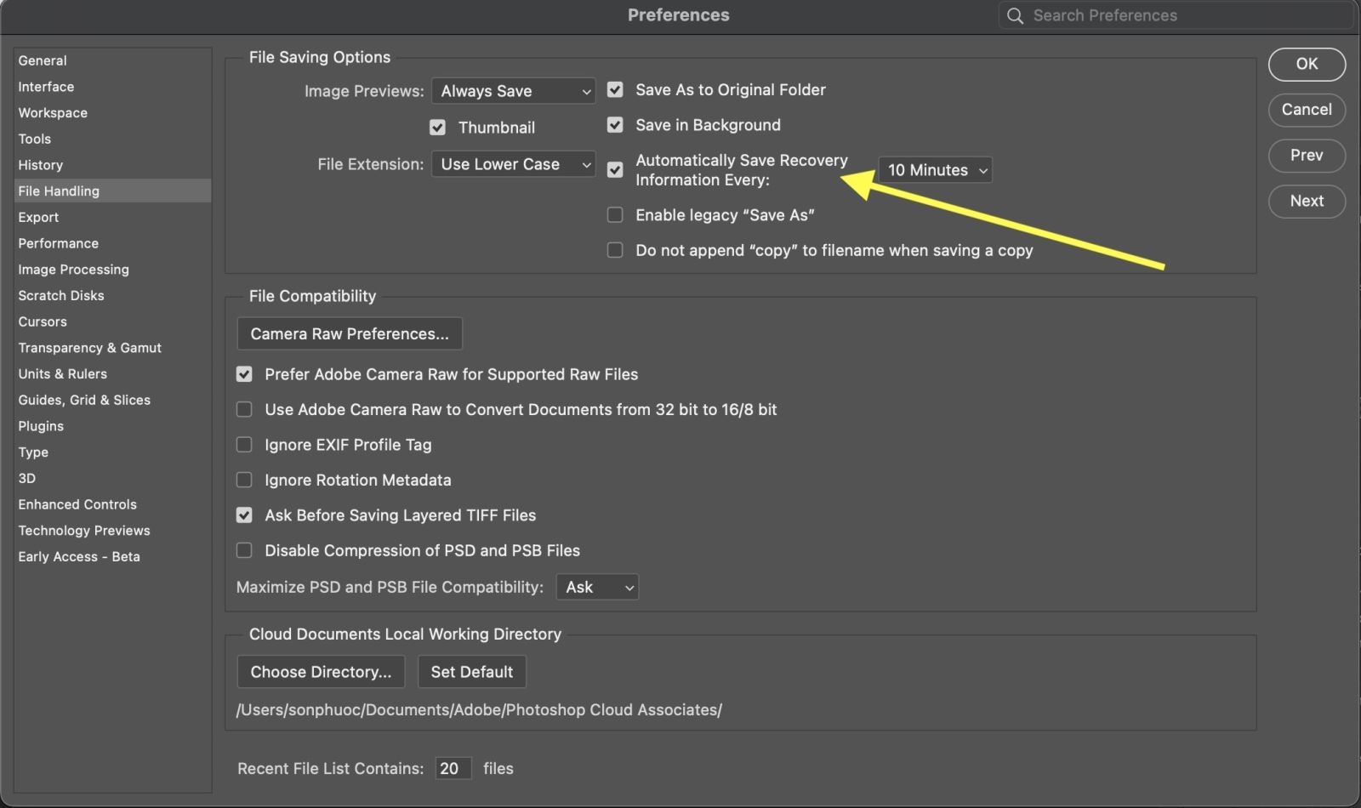
Task: Click the Recent File List number field
Action: (453, 767)
